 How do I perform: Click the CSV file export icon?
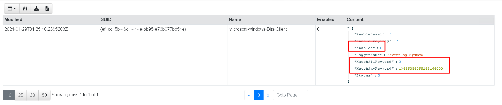(x=47, y=8)
